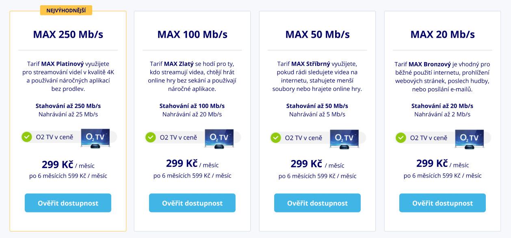The image size is (511, 238).
Task: Select the MAX 50 Mb/s plan title
Action: coord(318,34)
